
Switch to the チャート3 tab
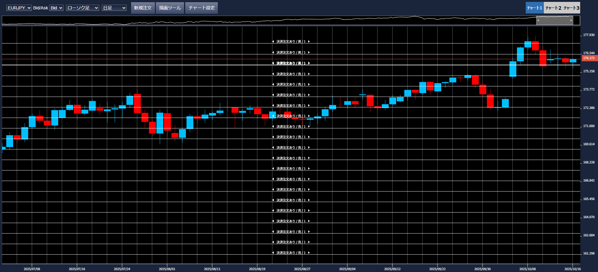(571, 8)
